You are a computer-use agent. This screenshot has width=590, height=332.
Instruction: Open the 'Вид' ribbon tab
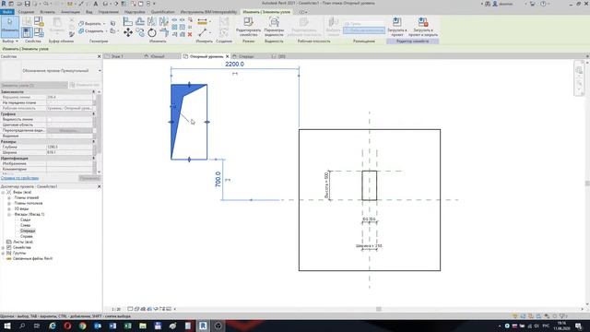pyautogui.click(x=88, y=12)
